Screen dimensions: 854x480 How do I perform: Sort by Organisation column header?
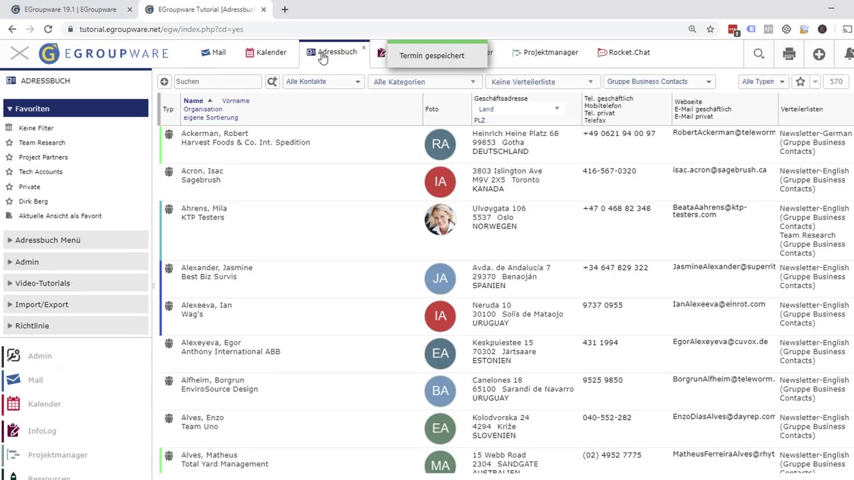[x=203, y=109]
